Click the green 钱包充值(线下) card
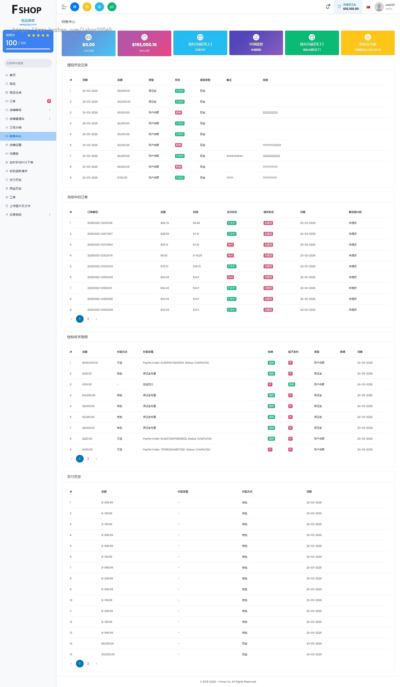 (312, 43)
